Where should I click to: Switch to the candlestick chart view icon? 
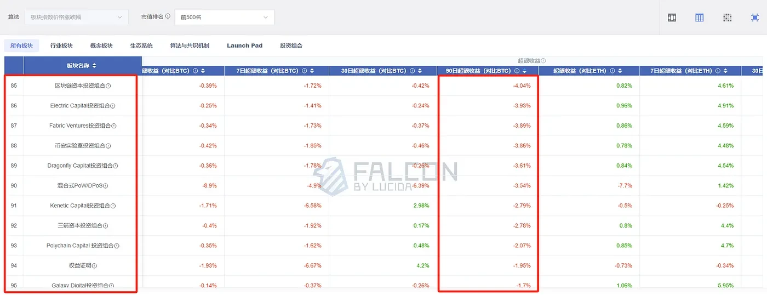tap(672, 18)
